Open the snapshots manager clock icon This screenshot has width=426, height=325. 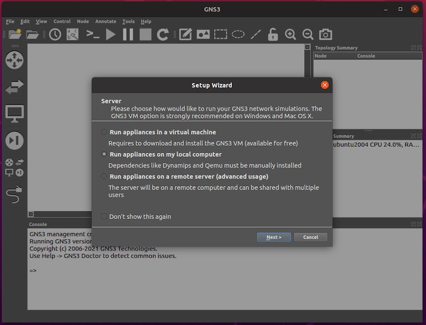[55, 35]
